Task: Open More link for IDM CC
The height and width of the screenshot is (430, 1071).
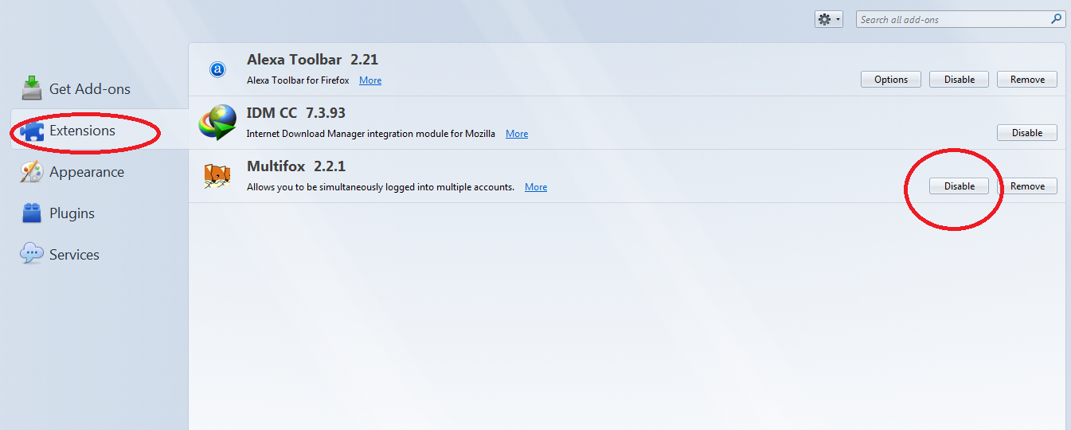Action: coord(517,134)
